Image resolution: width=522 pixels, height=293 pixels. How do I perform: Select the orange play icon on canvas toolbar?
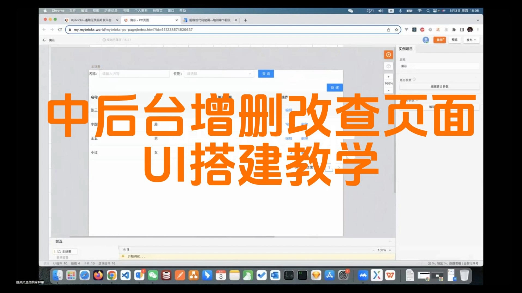(388, 55)
